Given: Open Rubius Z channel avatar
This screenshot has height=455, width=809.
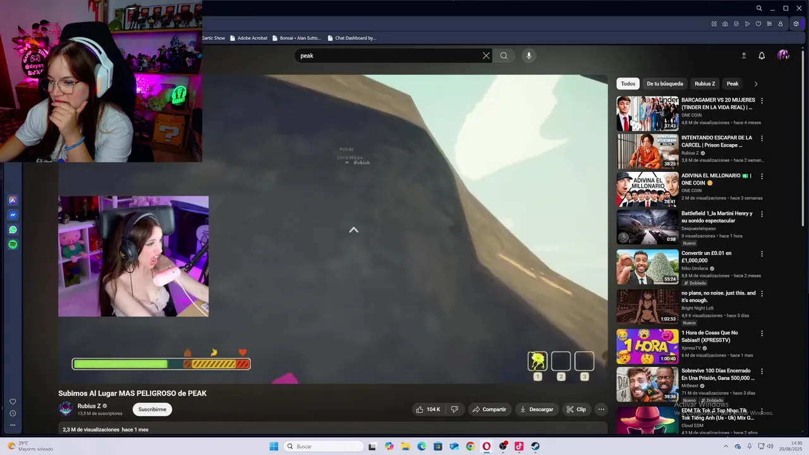Looking at the screenshot, I should (x=66, y=409).
